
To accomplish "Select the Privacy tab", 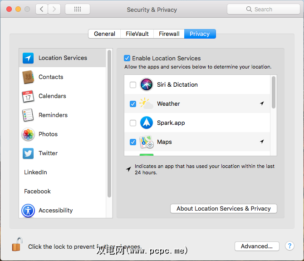I will point(200,34).
